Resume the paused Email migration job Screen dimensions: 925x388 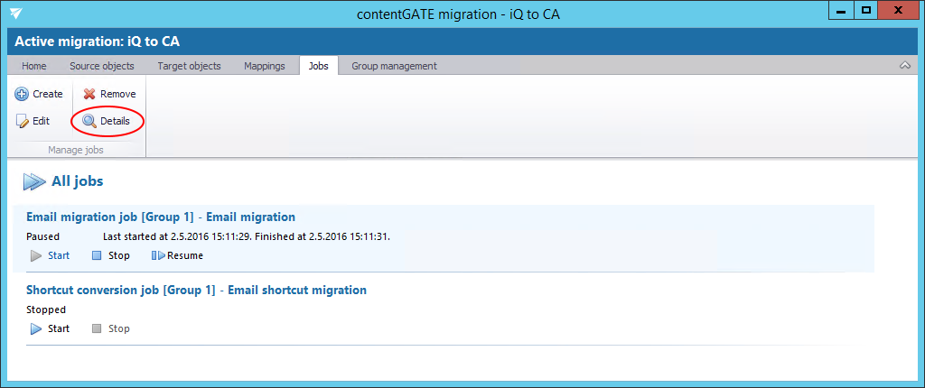[158, 255]
